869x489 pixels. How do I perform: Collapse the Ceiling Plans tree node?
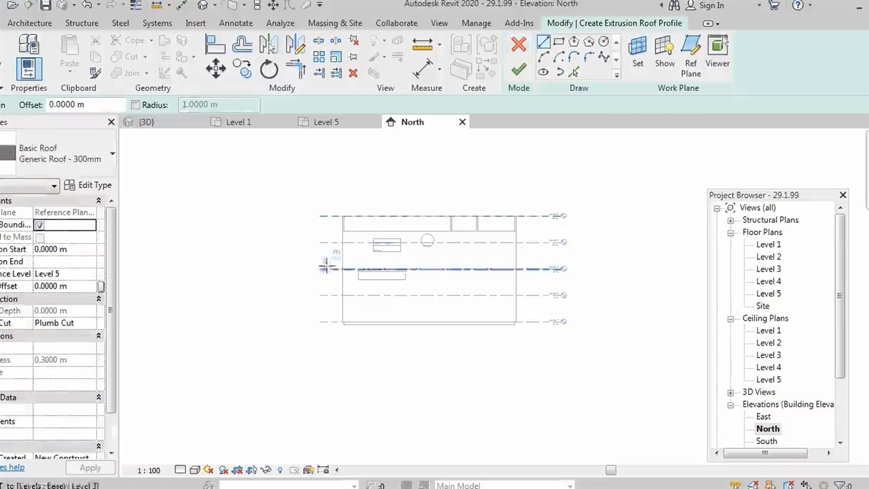coord(731,319)
